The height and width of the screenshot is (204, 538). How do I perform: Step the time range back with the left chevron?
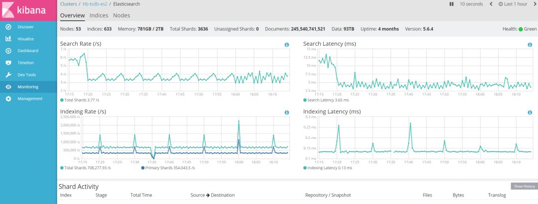coord(491,4)
